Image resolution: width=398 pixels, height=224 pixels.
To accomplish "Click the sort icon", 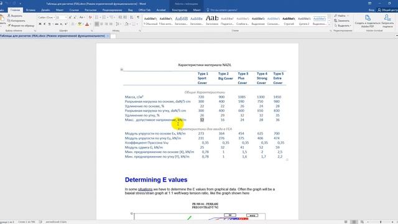I will [131, 17].
